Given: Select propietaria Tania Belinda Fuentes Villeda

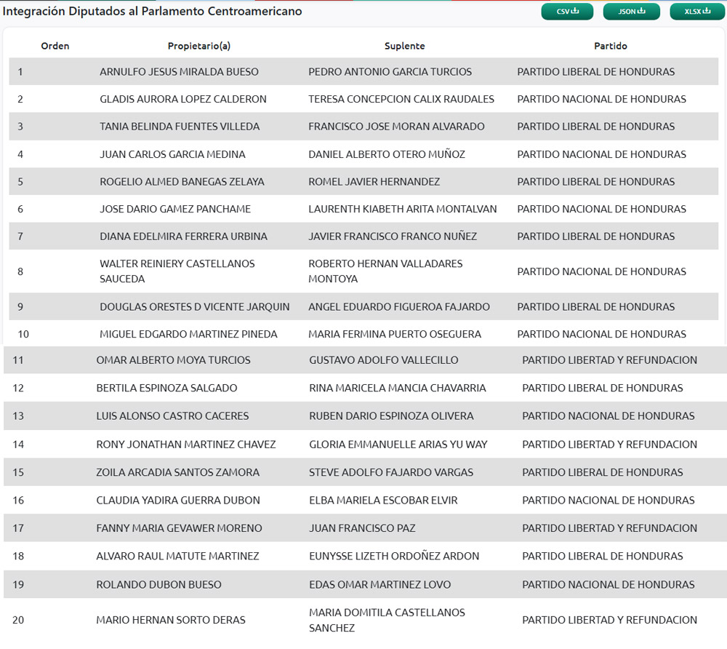Looking at the screenshot, I should pyautogui.click(x=180, y=127).
